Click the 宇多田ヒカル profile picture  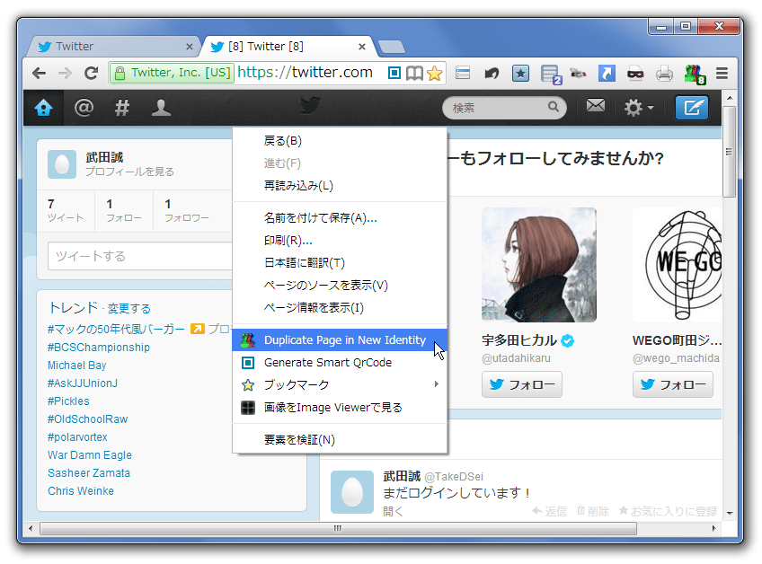539,265
